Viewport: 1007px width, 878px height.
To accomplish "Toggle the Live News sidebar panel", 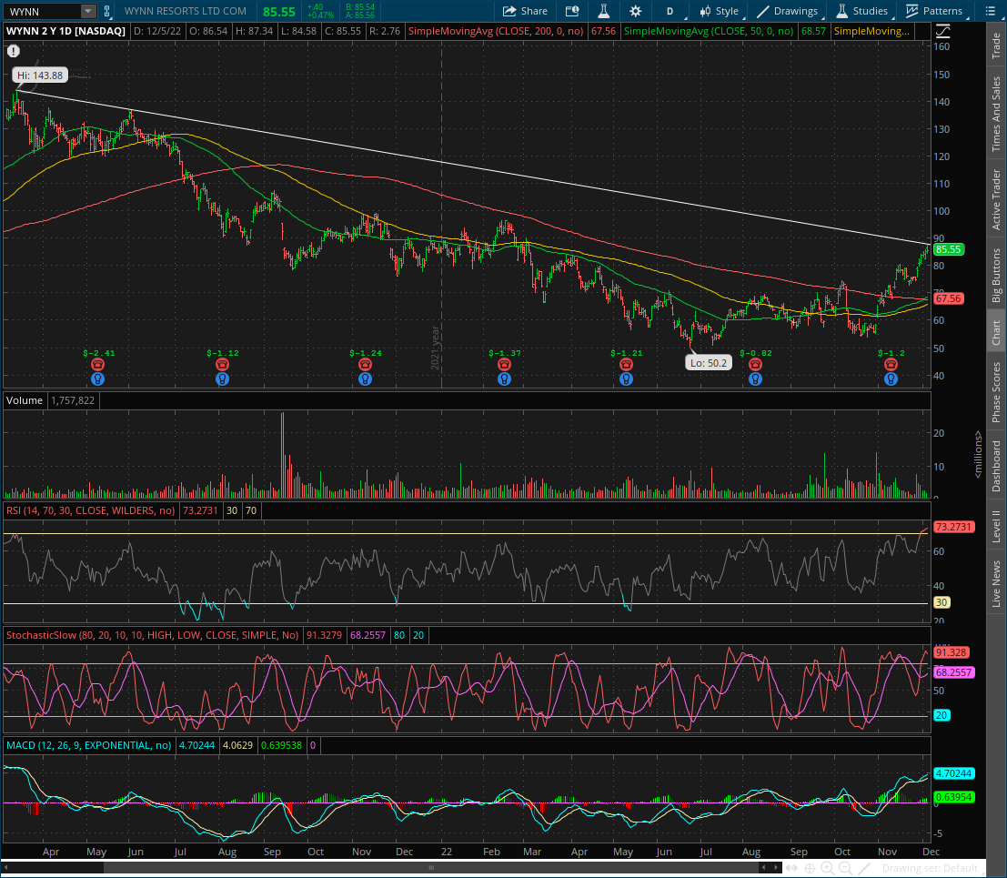I will click(x=996, y=583).
